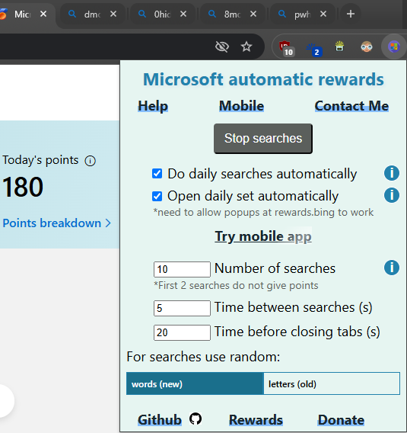
Task: Uncheck Open daily set automatically
Action: pyautogui.click(x=157, y=197)
